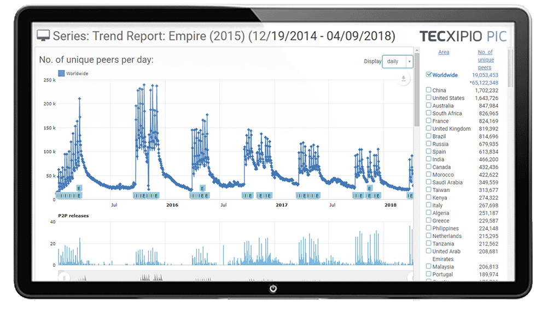Click chart scrollbar up arrow
The width and height of the screenshot is (547, 311).
pyautogui.click(x=417, y=50)
